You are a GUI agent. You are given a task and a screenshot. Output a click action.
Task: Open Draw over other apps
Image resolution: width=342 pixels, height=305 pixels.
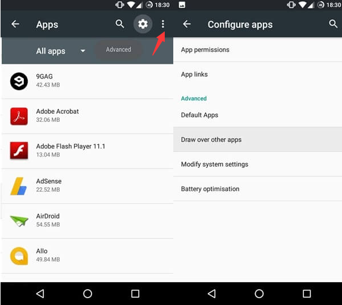click(257, 139)
